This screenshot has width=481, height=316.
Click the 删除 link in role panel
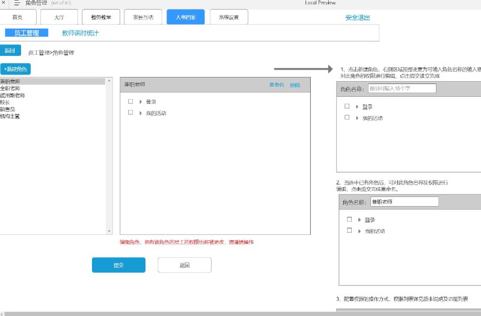(x=295, y=85)
